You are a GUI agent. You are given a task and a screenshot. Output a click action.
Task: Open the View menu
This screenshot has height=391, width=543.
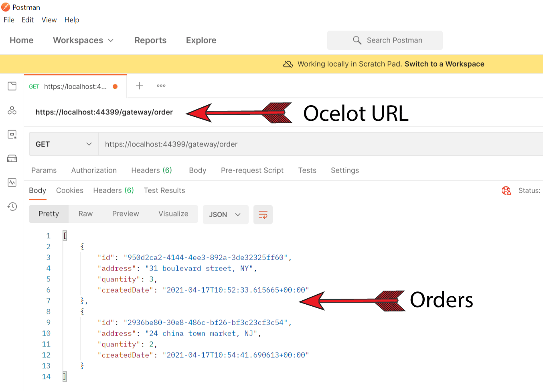tap(49, 20)
